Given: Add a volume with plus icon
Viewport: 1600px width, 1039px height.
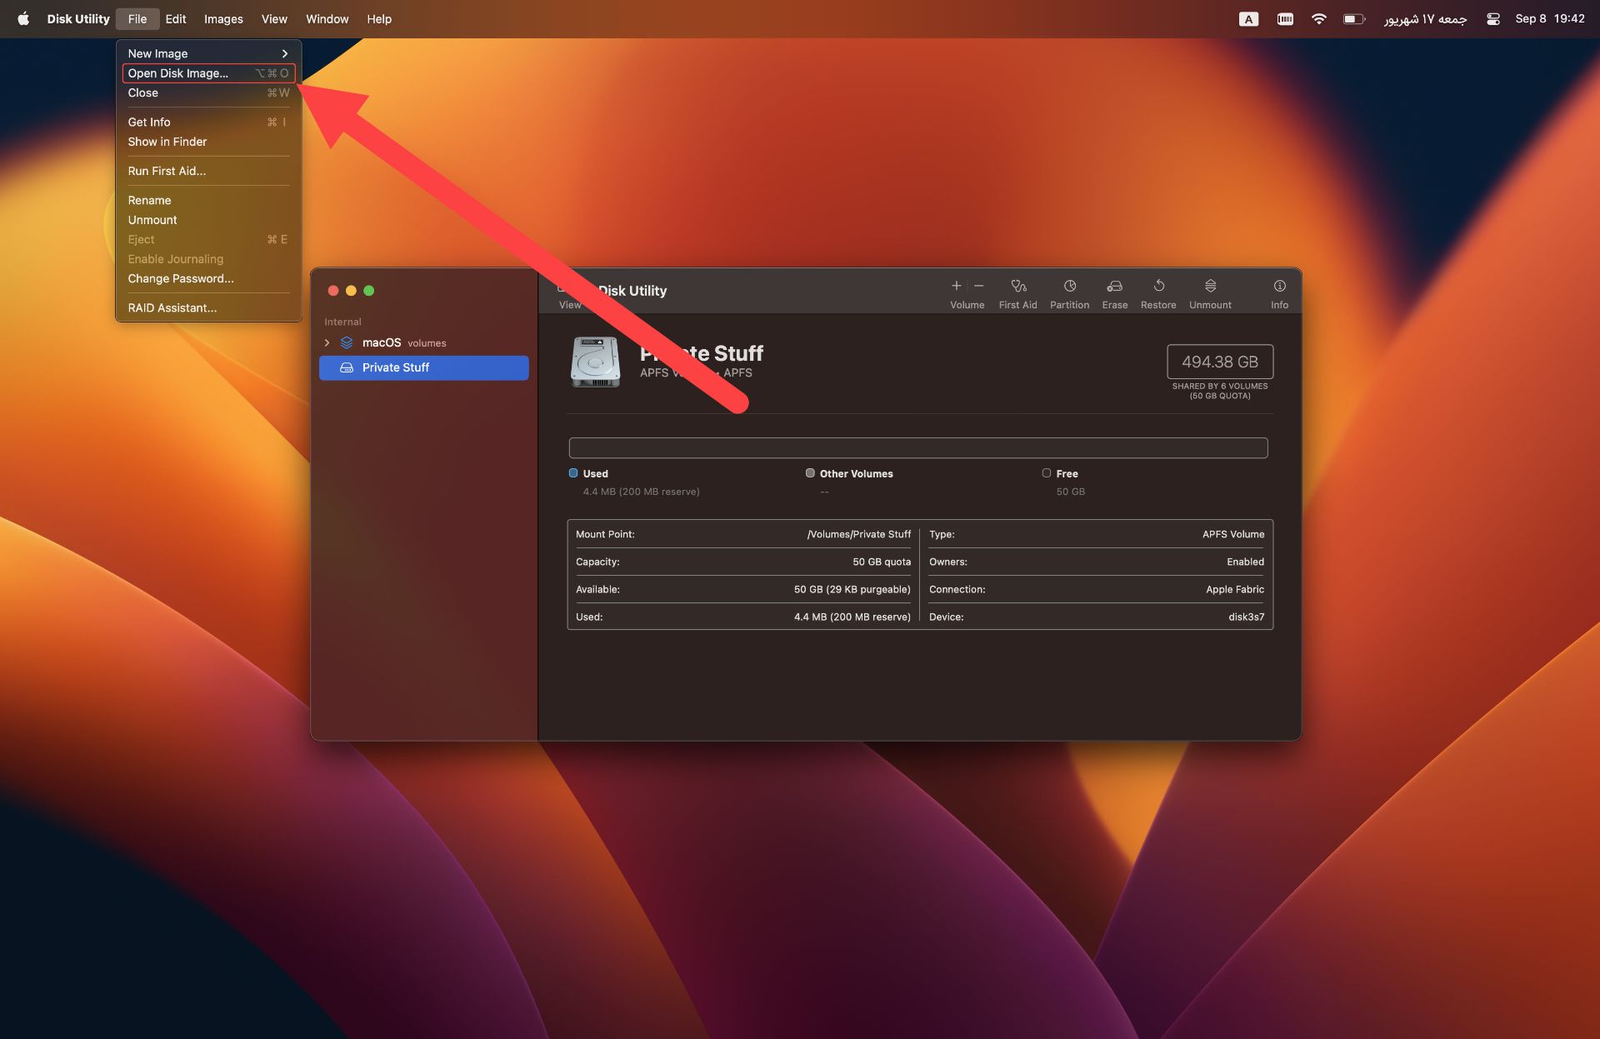Looking at the screenshot, I should (x=957, y=286).
